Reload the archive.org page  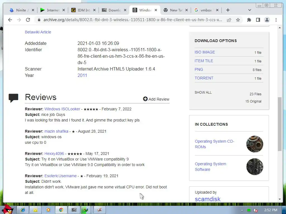point(28,20)
